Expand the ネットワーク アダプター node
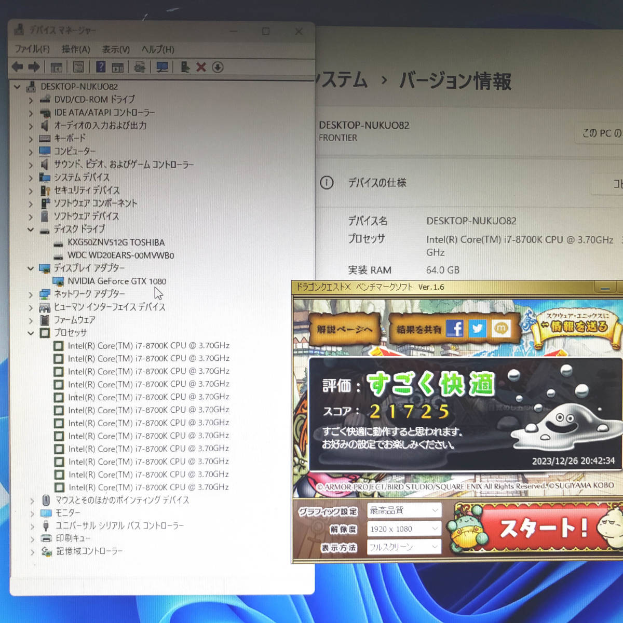This screenshot has height=623, width=623. pyautogui.click(x=31, y=294)
